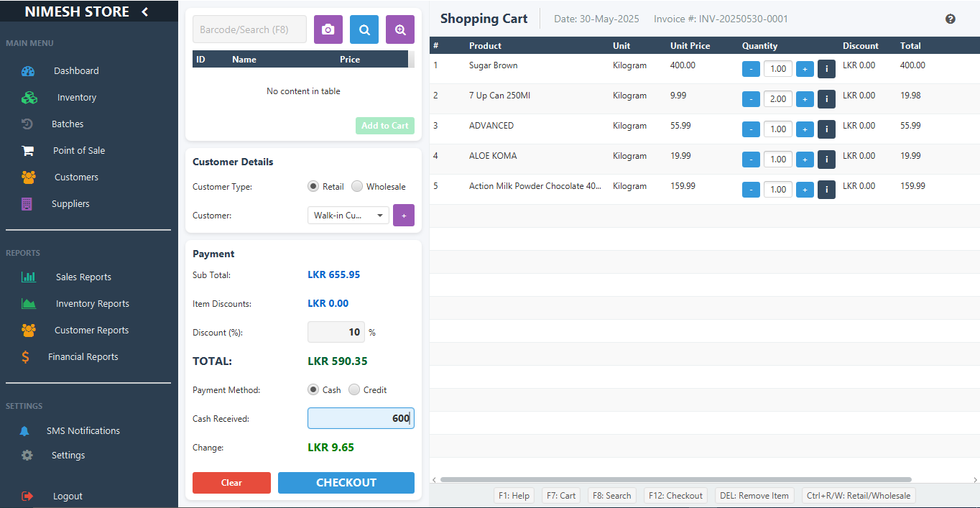This screenshot has width=980, height=508.
Task: Click the DEL: Remove Item shortcut button
Action: click(754, 496)
